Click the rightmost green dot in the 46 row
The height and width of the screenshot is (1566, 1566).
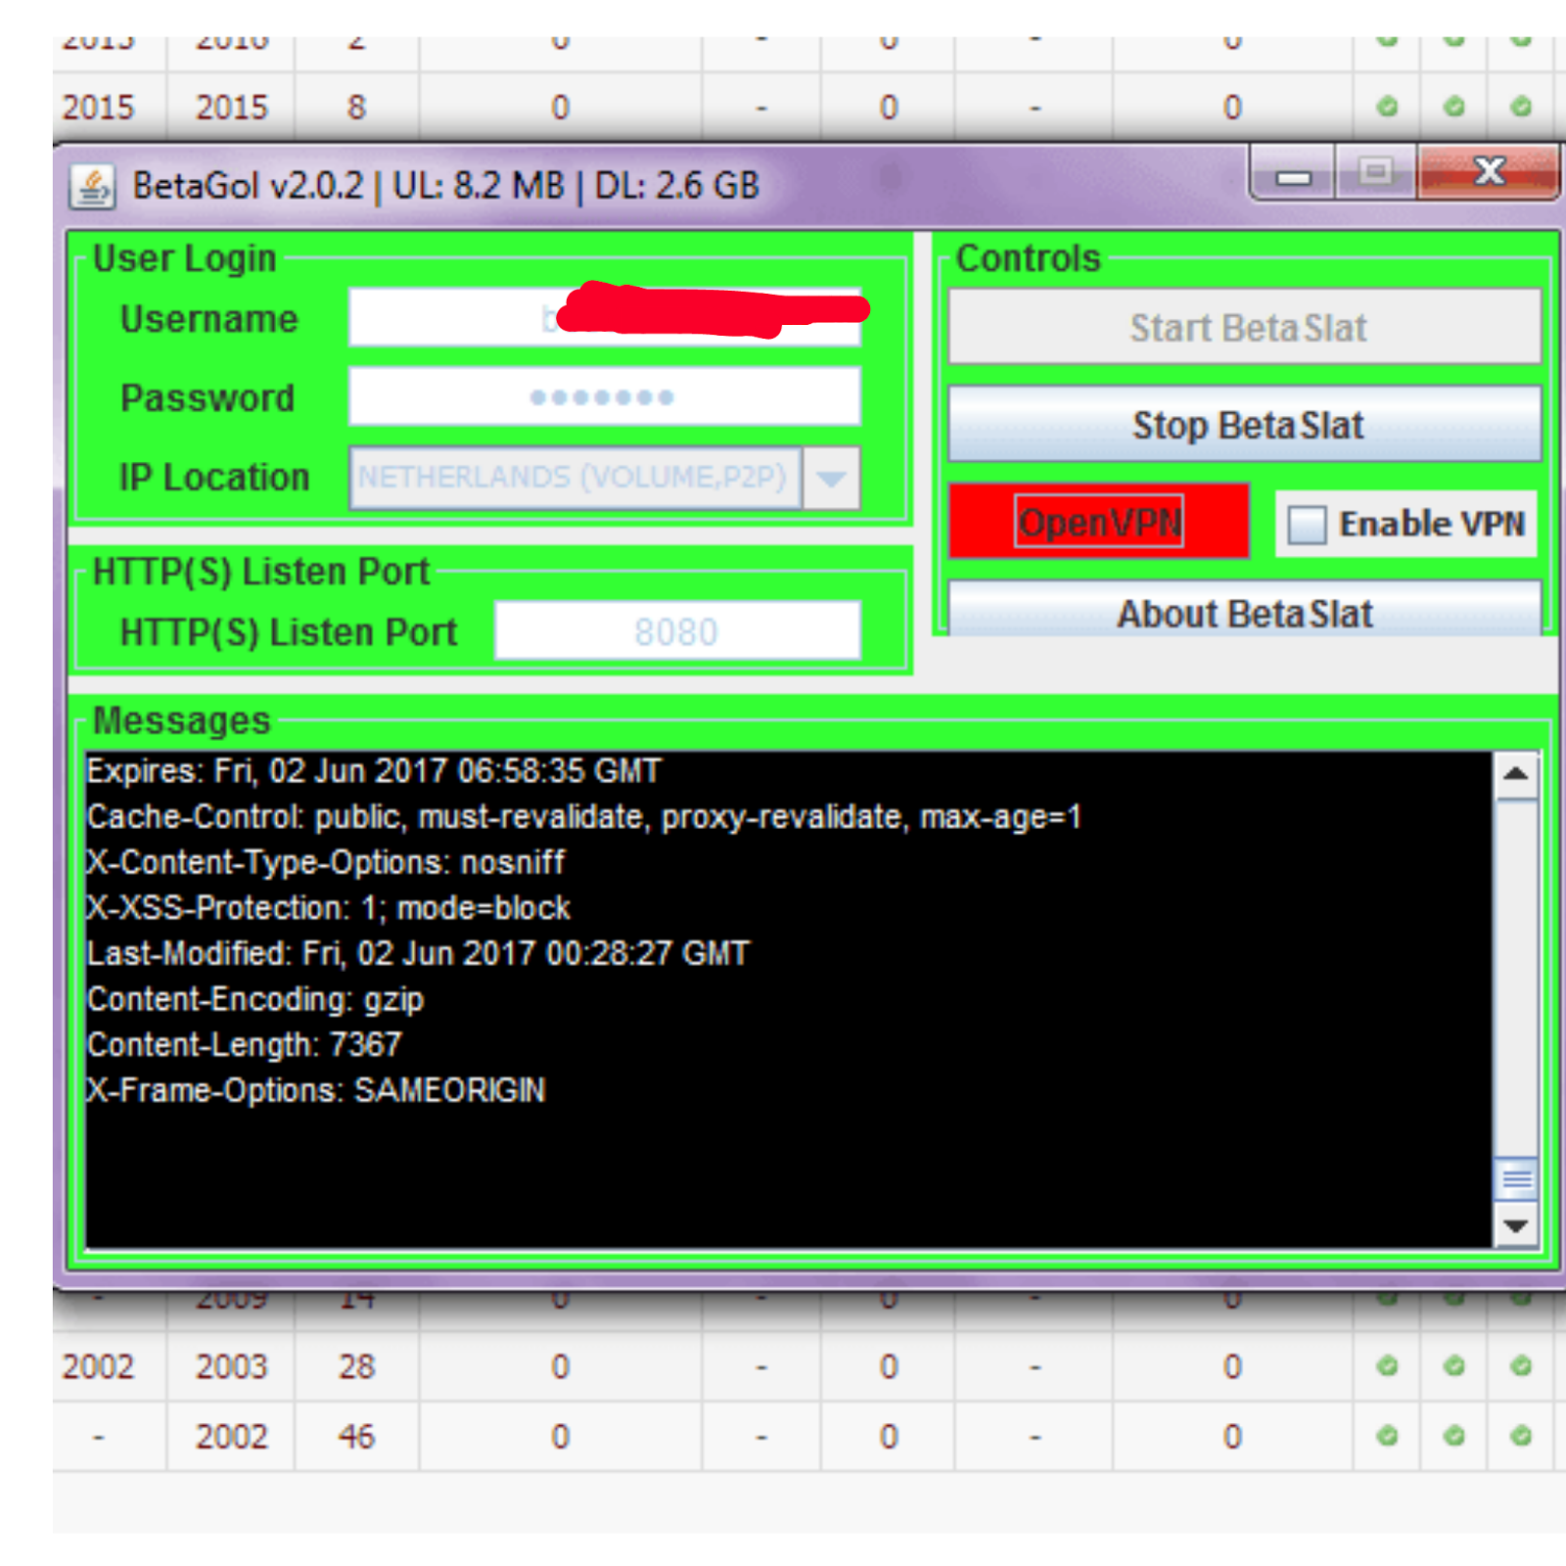[x=1520, y=1436]
